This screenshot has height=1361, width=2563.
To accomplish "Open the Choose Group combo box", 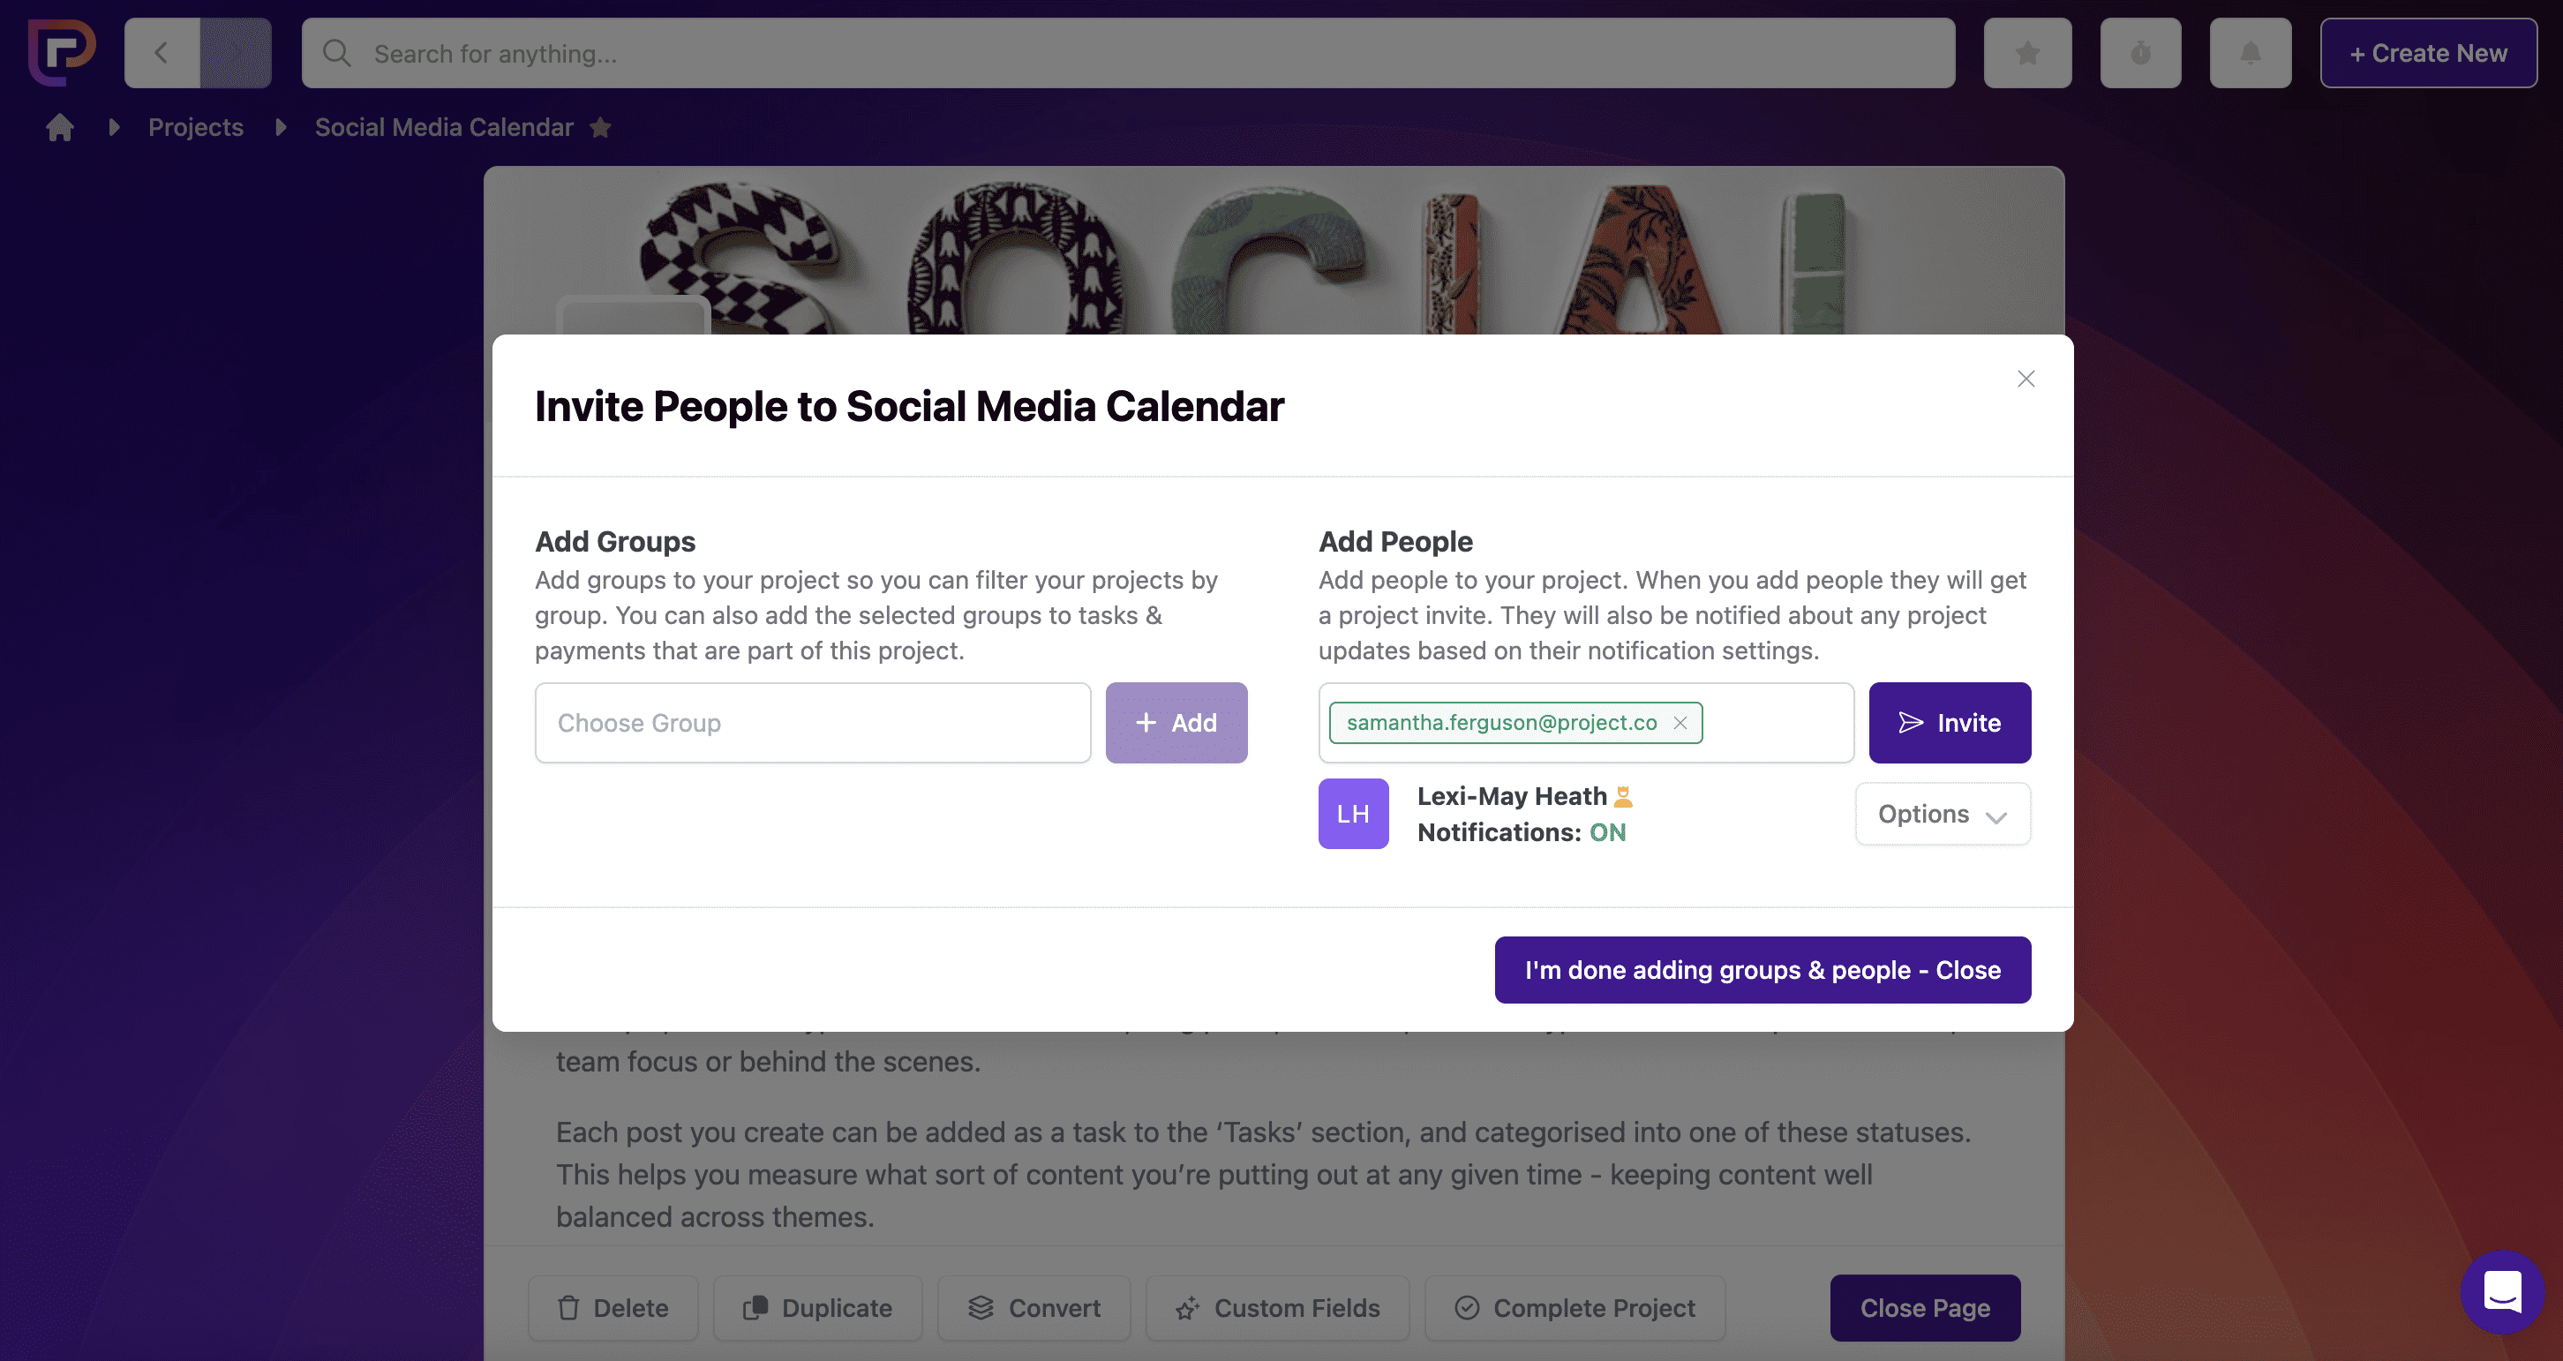I will pos(812,723).
